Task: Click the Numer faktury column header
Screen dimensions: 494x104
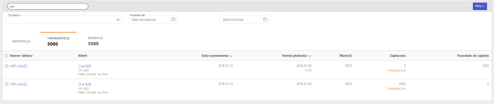Action: coord(21,56)
